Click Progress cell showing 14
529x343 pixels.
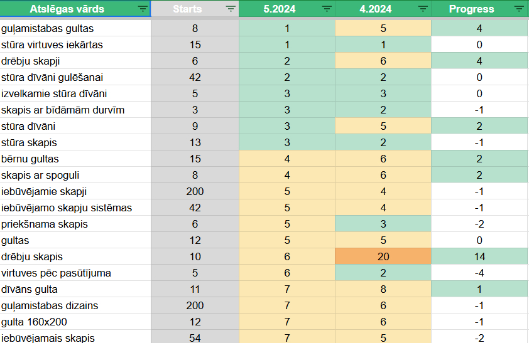479,257
